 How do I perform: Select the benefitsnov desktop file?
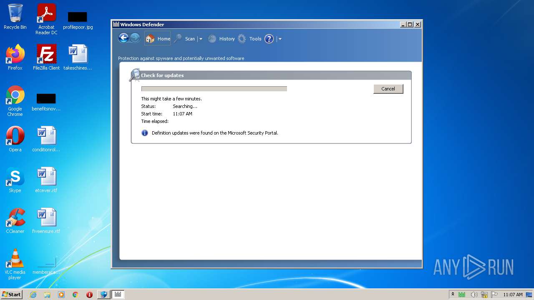46,102
